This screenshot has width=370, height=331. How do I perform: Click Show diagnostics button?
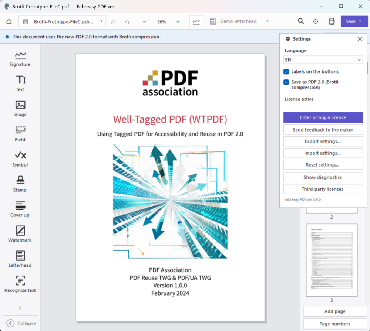[x=323, y=177]
